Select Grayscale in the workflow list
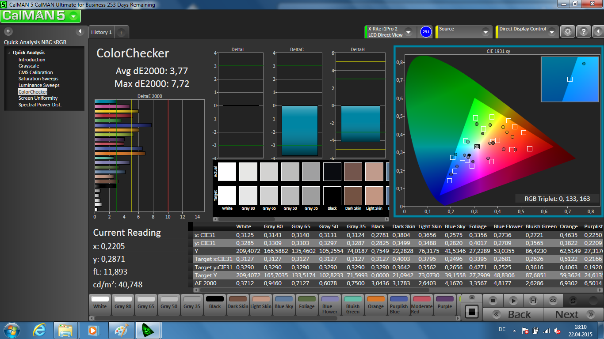 click(29, 66)
